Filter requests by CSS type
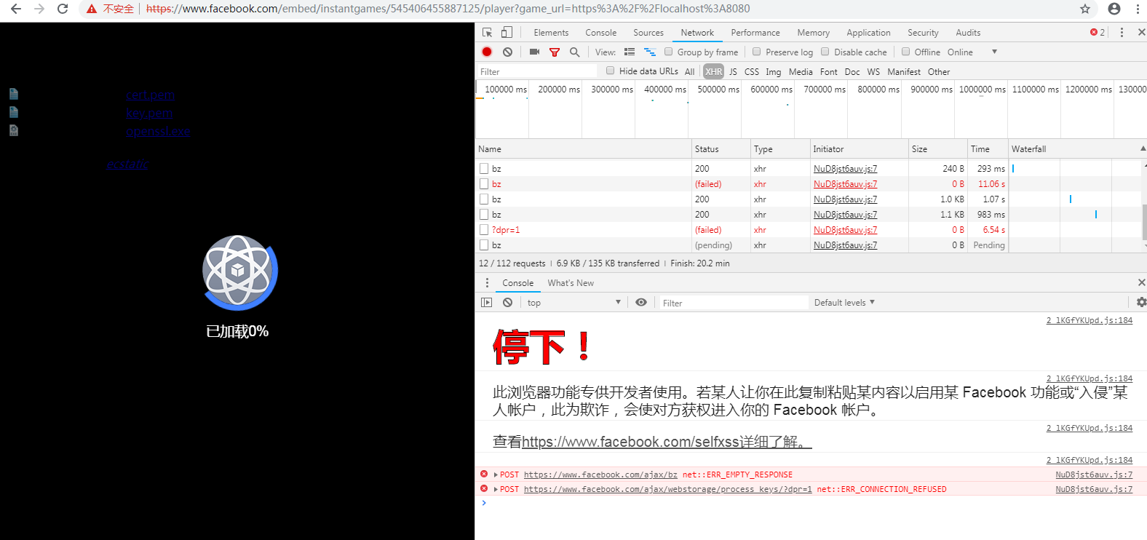Image resolution: width=1147 pixels, height=540 pixels. pos(751,71)
